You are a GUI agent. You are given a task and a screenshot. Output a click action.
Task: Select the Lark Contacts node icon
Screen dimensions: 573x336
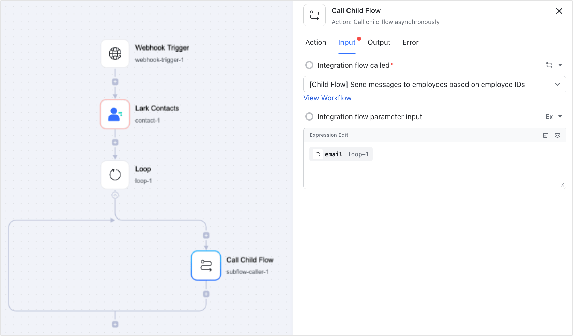point(115,114)
